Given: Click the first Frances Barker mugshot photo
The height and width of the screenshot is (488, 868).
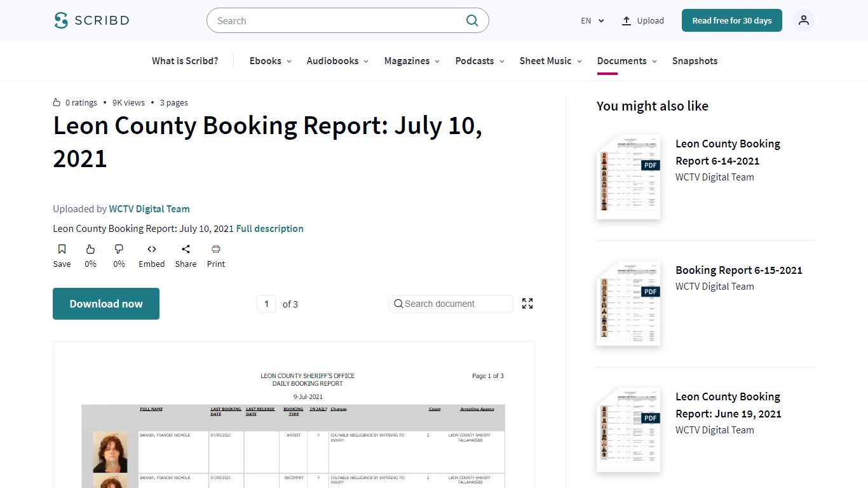Looking at the screenshot, I should [110, 452].
